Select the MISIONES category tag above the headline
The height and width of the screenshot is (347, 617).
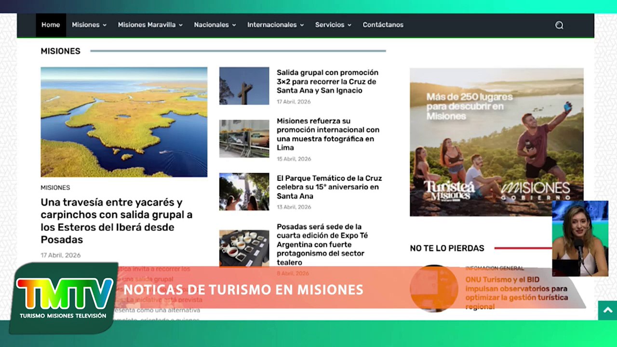[55, 187]
